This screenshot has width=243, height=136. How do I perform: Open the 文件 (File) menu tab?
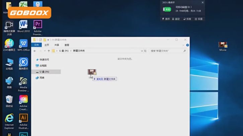pos(36,45)
